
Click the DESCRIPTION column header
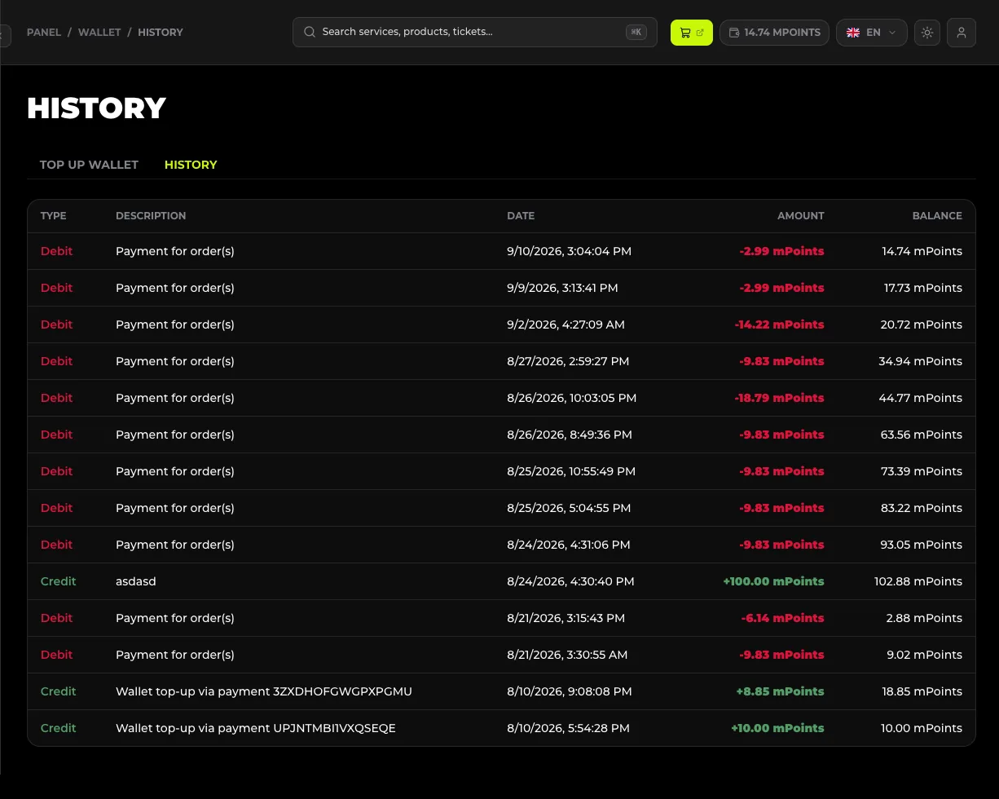coord(151,216)
